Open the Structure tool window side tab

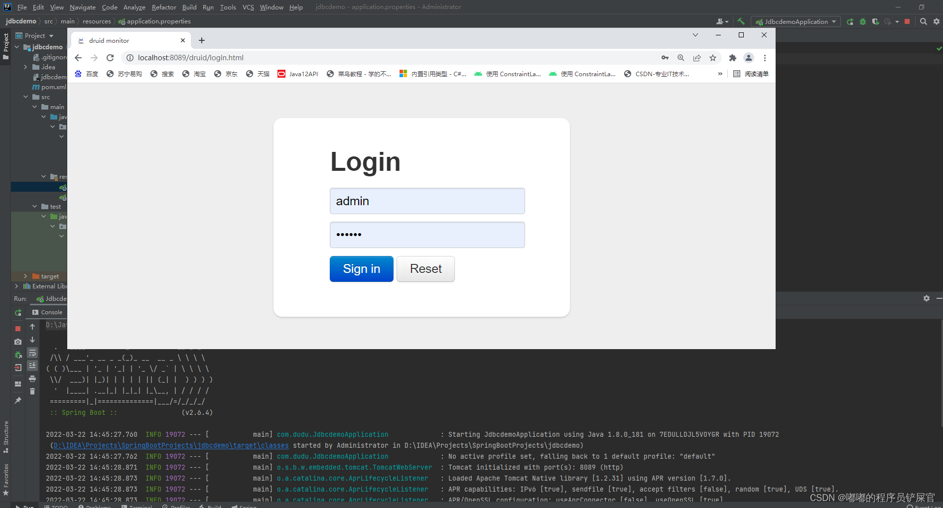click(x=5, y=437)
